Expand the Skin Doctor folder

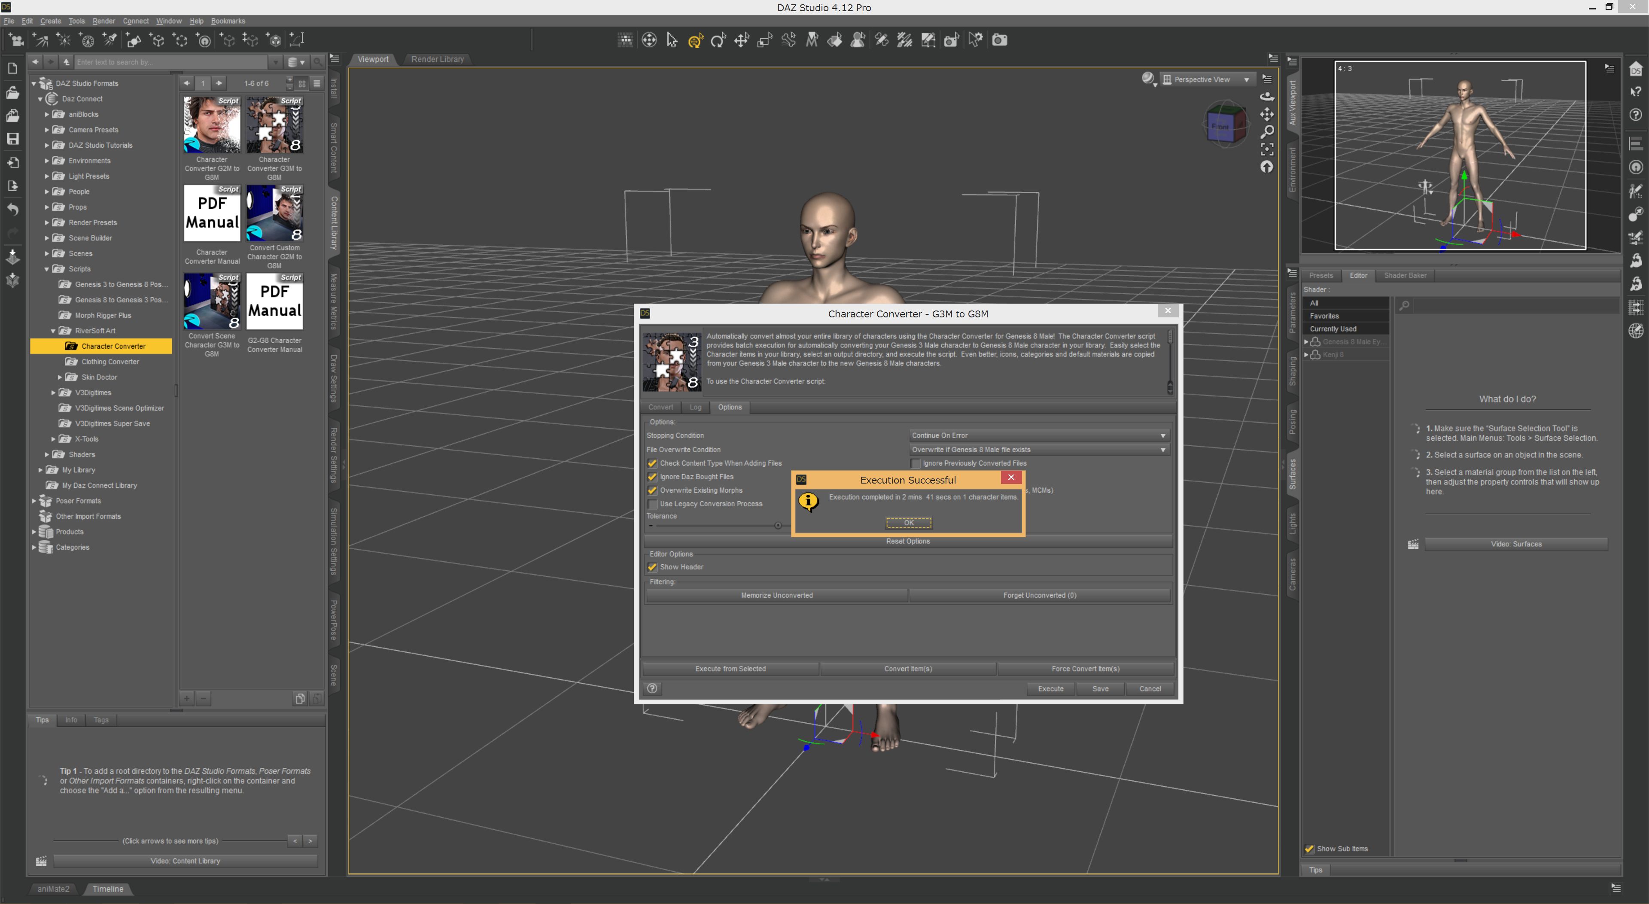coord(60,377)
